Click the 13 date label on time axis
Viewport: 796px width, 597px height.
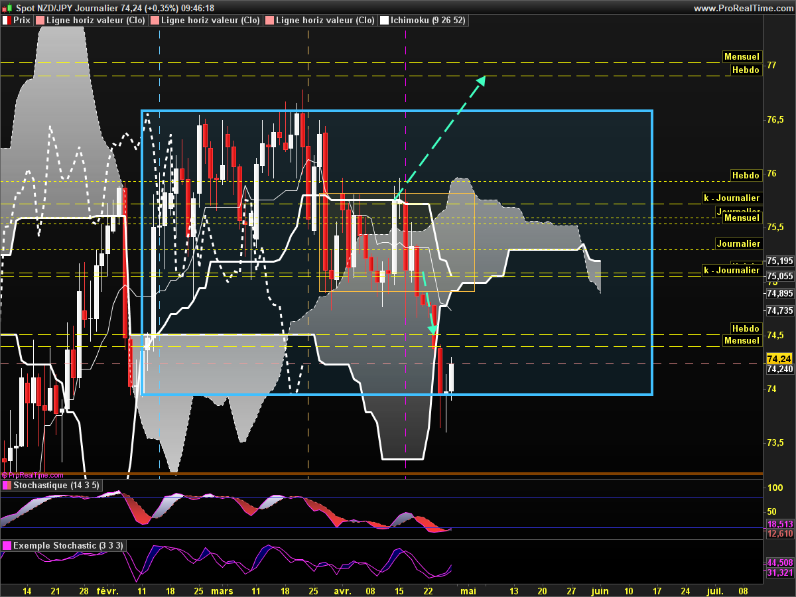tap(514, 590)
